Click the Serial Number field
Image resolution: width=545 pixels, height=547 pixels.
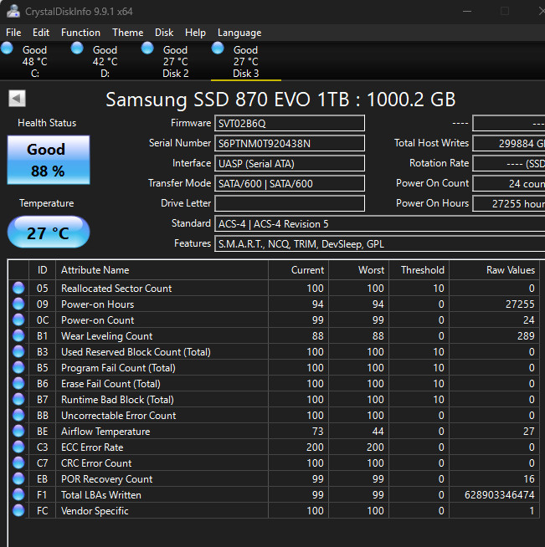click(x=290, y=143)
